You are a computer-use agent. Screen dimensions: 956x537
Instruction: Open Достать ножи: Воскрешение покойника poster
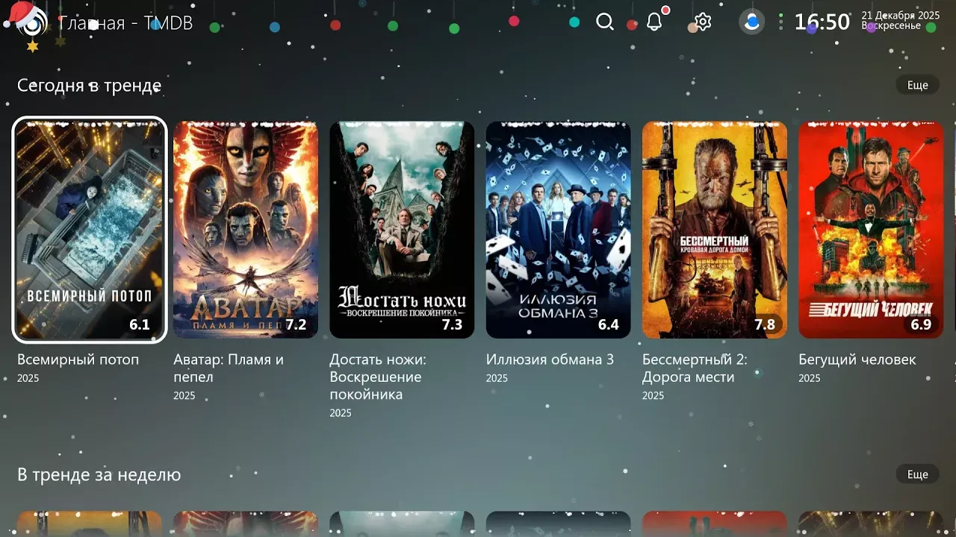click(x=402, y=230)
